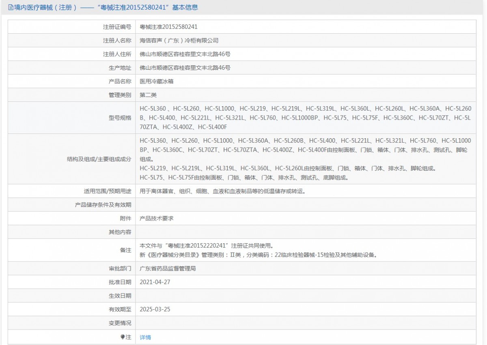Select expiry date 2025-03-25

pos(155,309)
